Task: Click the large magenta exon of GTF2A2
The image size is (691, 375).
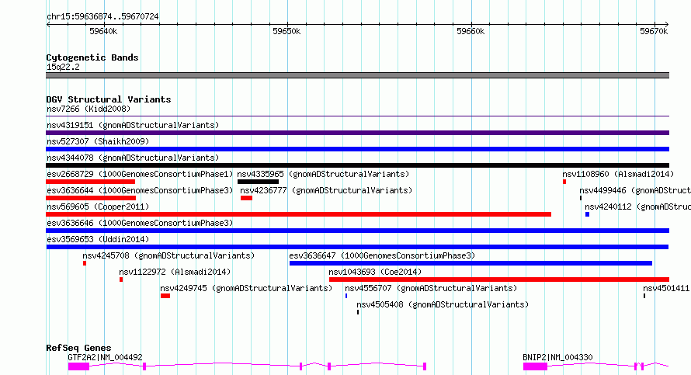Action: (x=78, y=366)
